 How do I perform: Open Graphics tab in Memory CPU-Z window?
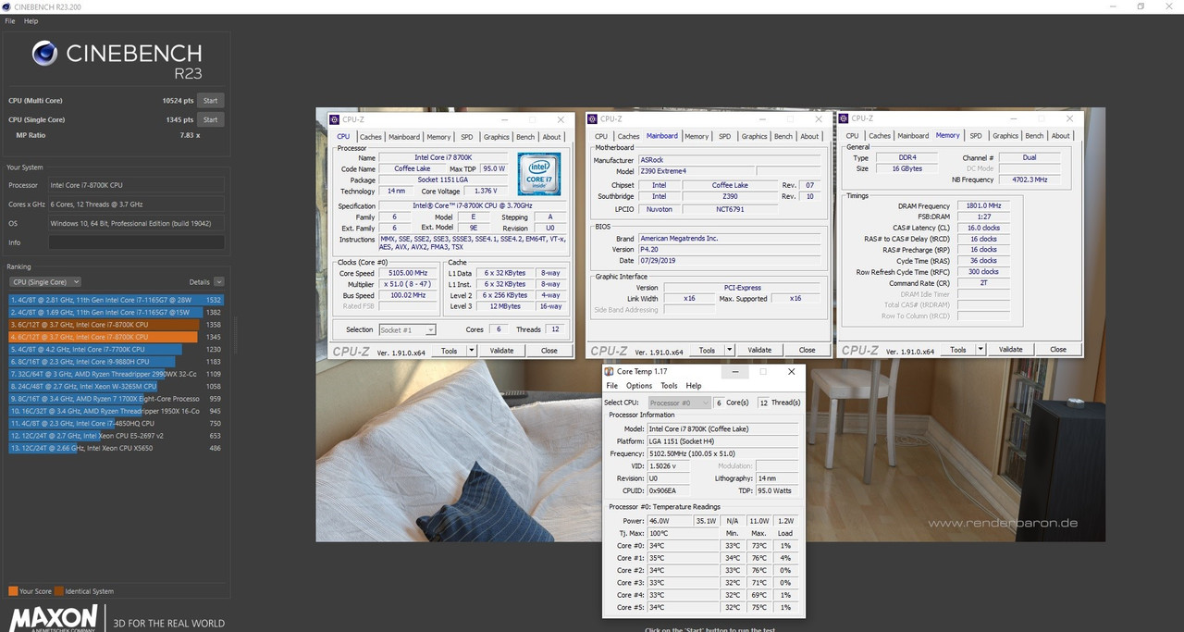(1005, 136)
